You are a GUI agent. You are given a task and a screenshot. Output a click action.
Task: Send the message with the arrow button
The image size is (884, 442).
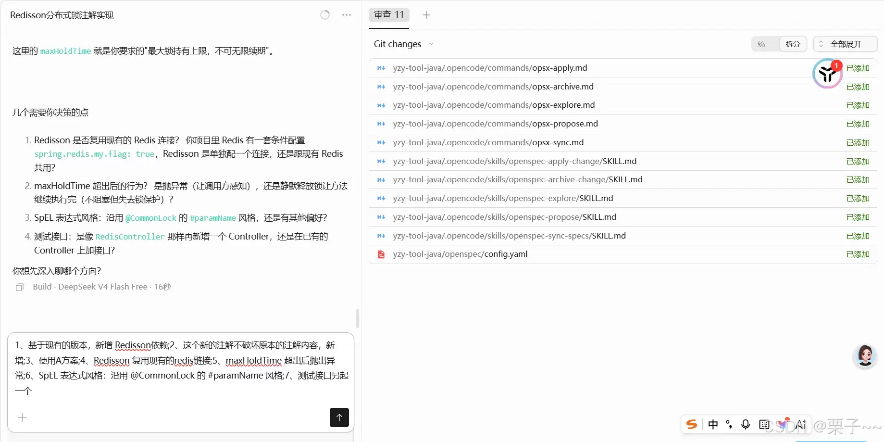(339, 417)
